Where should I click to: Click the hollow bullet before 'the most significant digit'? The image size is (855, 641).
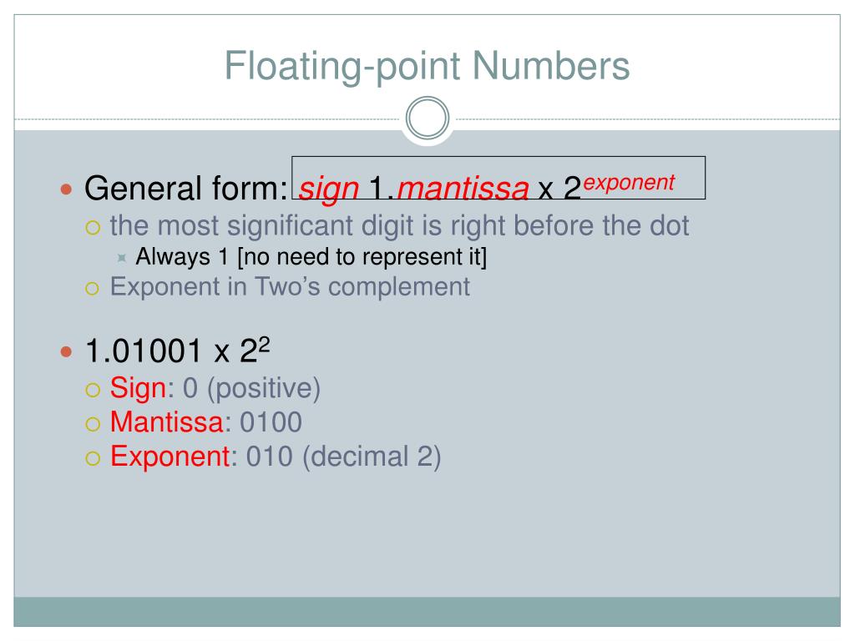point(94,227)
